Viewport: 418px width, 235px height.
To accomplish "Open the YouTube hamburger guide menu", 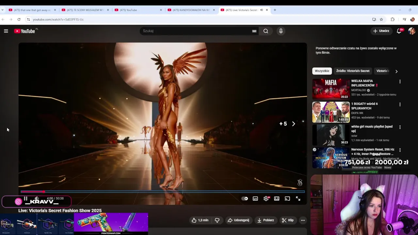I will pyautogui.click(x=6, y=31).
